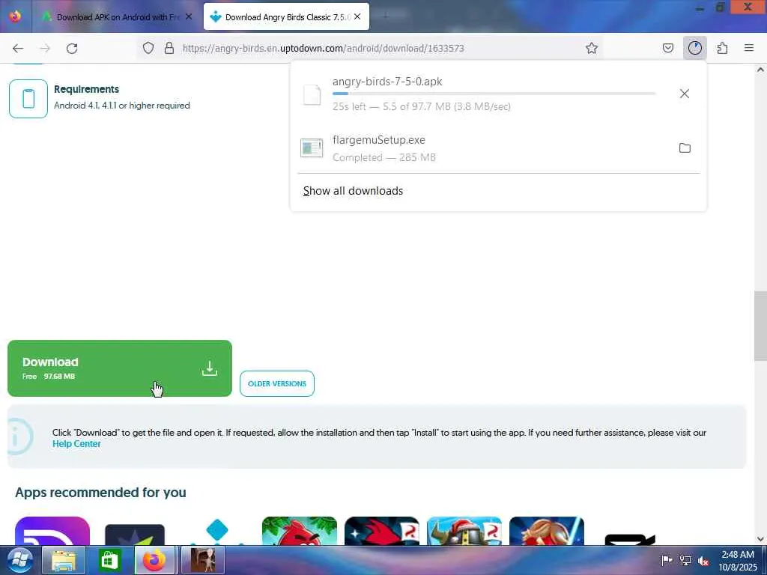View site security padlock details

tap(169, 48)
